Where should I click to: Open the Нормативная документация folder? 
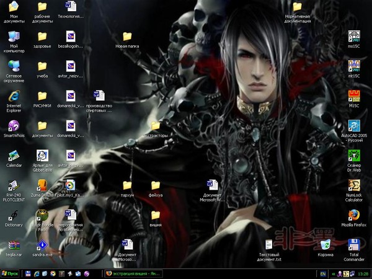pyautogui.click(x=297, y=11)
